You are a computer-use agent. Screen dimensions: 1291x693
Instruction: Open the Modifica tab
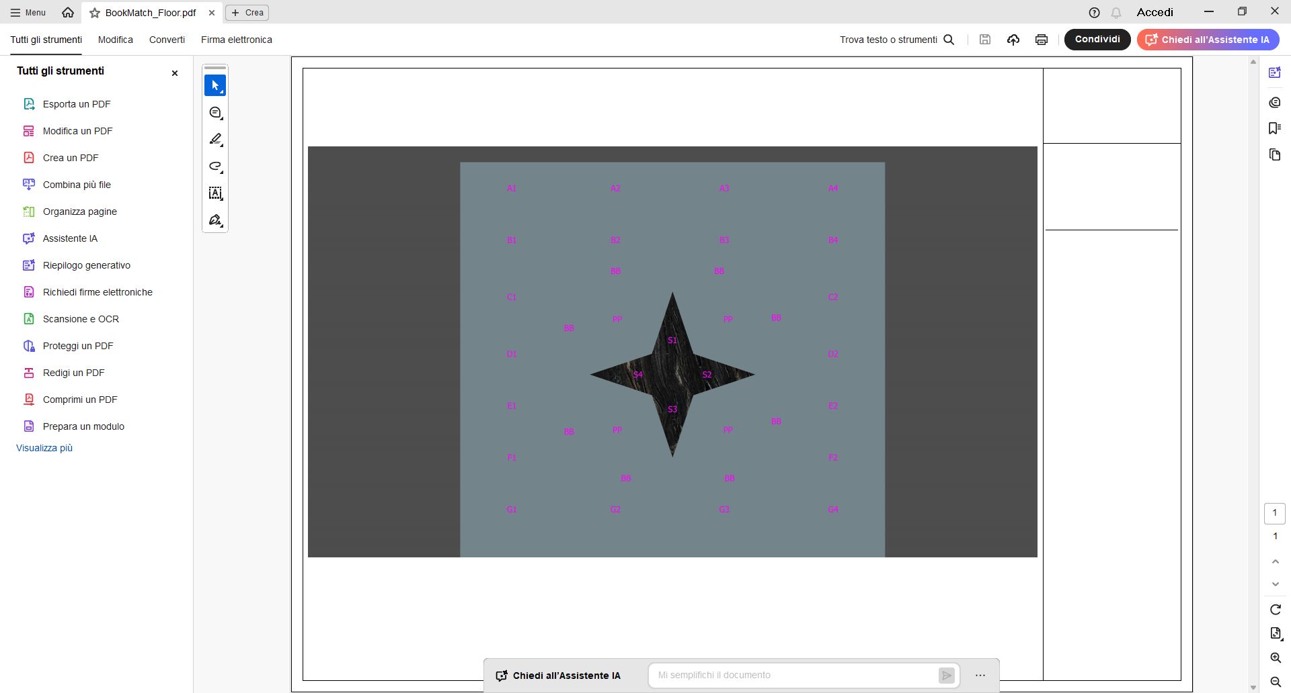(x=116, y=40)
